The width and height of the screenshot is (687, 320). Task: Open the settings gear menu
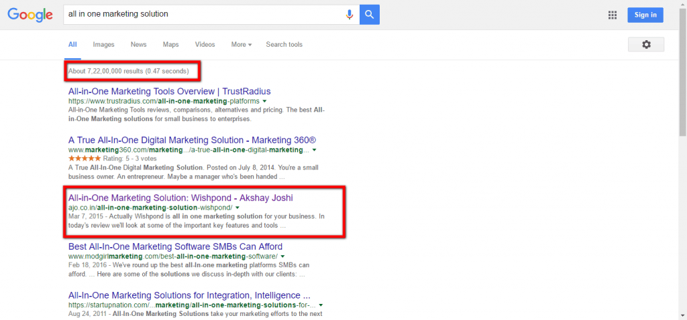tap(645, 44)
